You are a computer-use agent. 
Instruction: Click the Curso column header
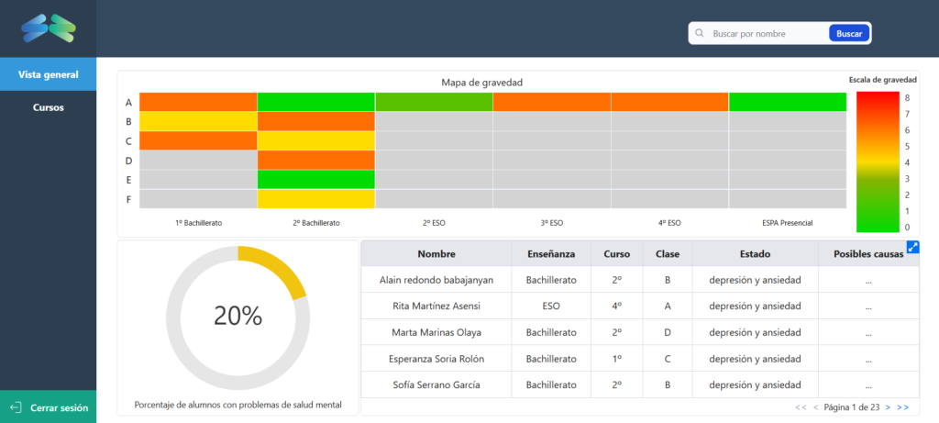click(x=617, y=254)
